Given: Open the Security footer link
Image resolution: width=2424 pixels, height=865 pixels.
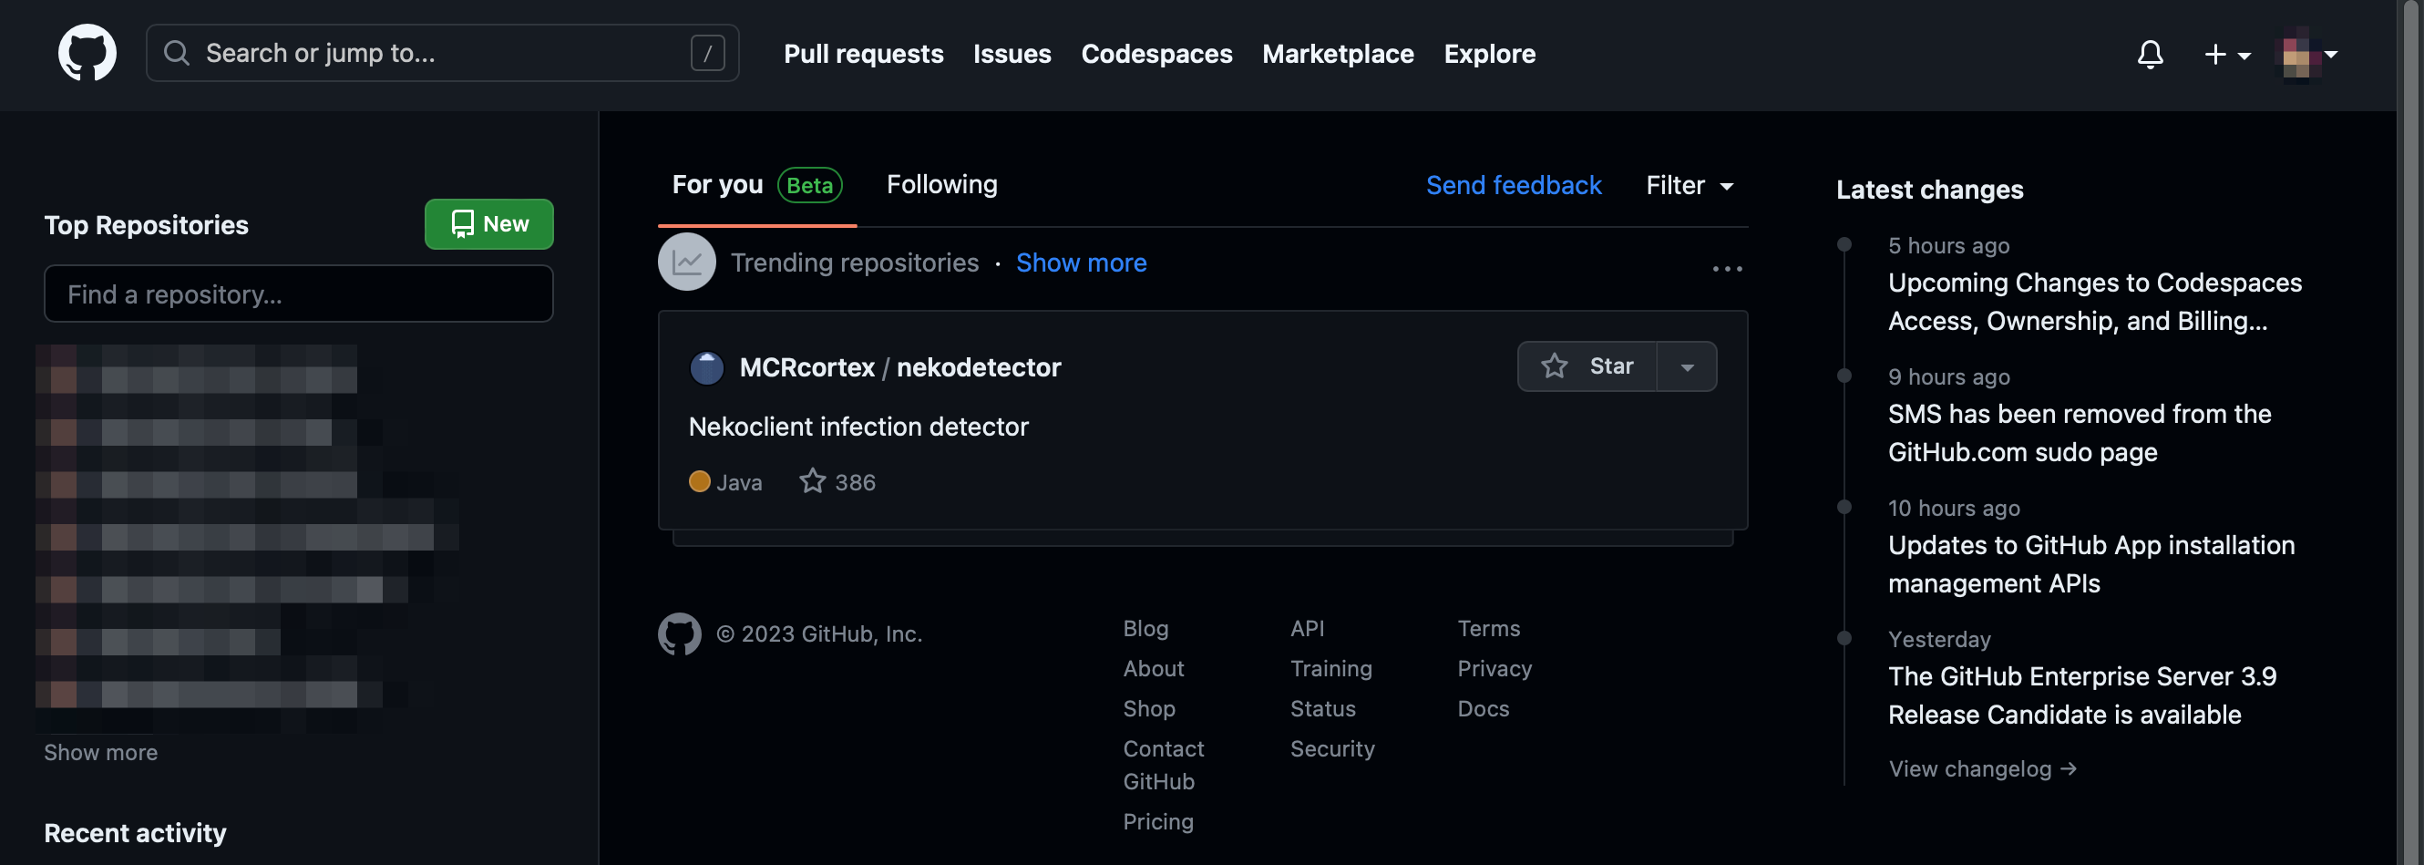Looking at the screenshot, I should (x=1331, y=748).
